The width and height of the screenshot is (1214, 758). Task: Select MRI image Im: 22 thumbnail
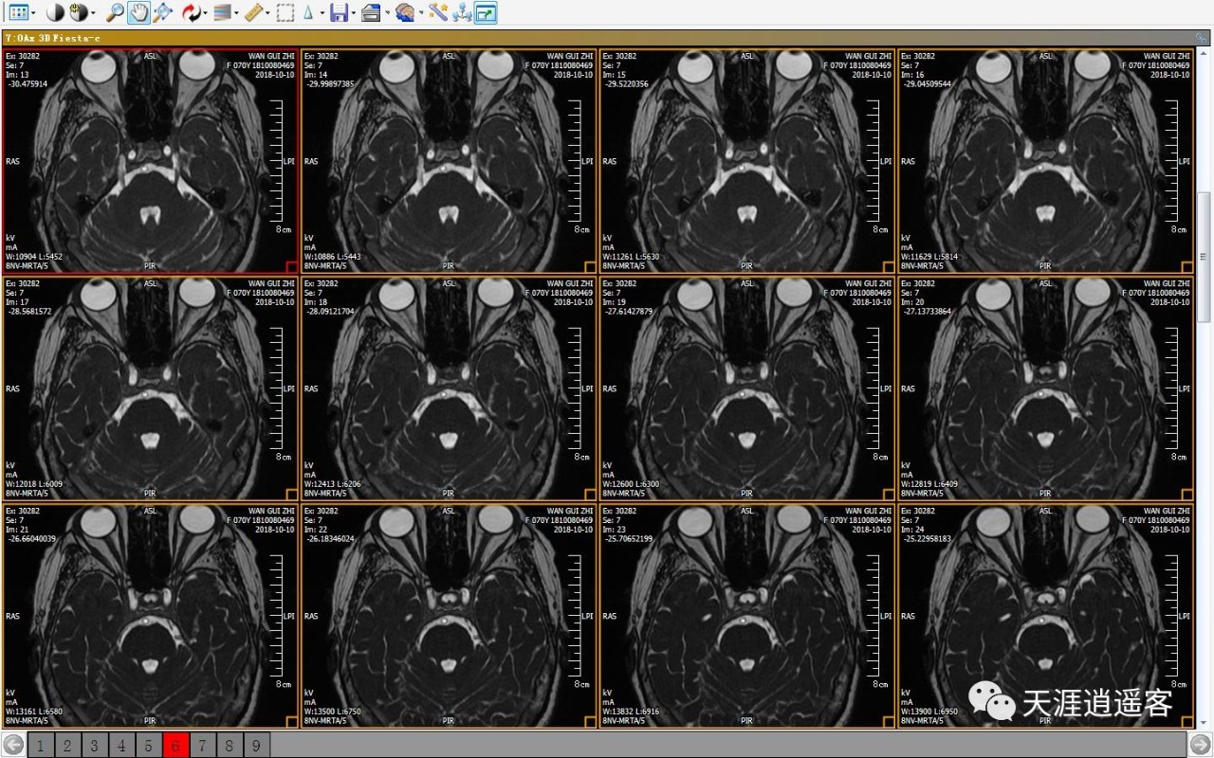pos(450,616)
